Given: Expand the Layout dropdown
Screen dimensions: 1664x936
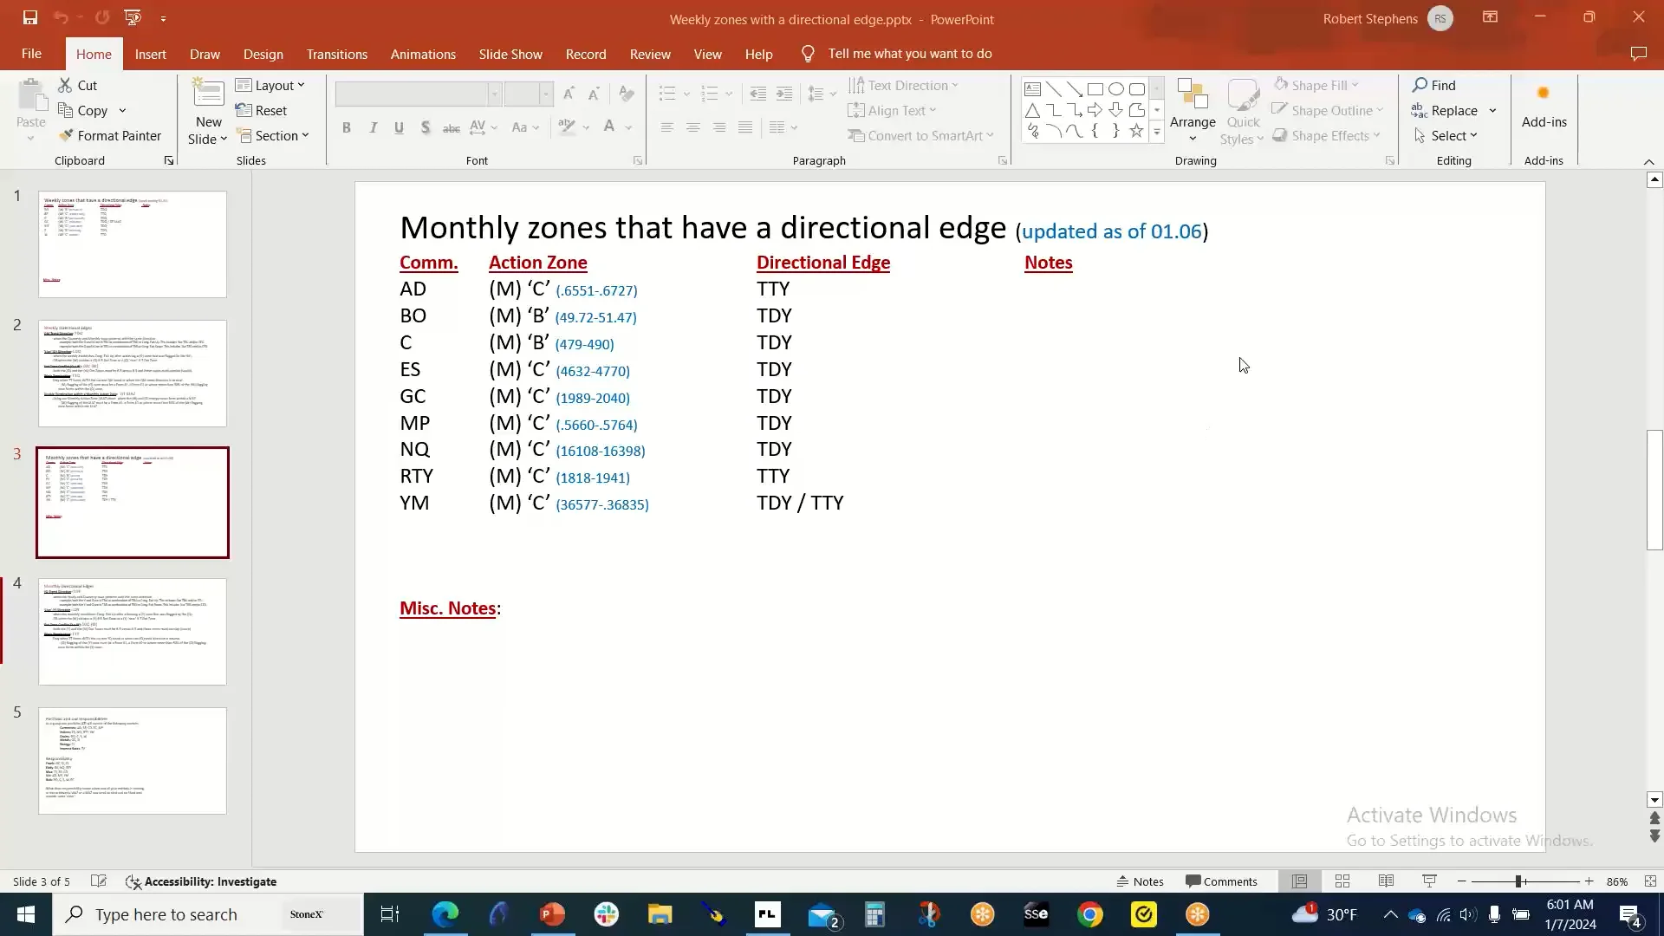Looking at the screenshot, I should tap(270, 85).
